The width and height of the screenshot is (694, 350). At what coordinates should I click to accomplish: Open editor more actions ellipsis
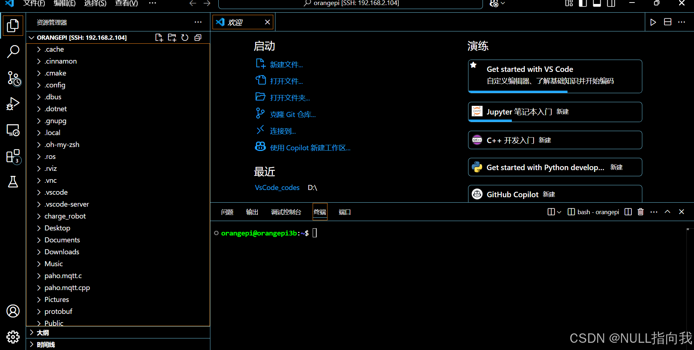point(682,22)
